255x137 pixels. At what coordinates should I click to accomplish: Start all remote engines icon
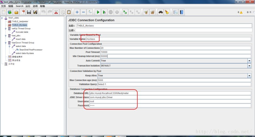125,12
